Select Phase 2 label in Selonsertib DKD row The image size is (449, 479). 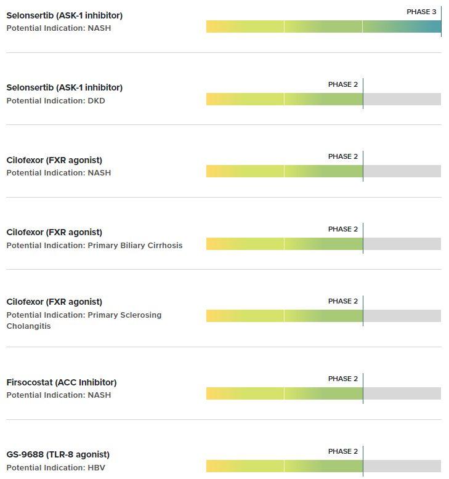[342, 84]
